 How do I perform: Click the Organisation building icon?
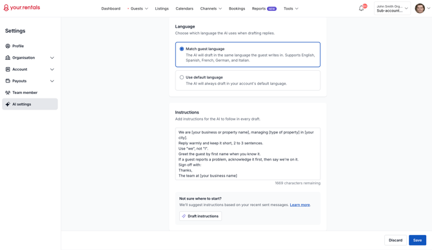click(x=8, y=57)
